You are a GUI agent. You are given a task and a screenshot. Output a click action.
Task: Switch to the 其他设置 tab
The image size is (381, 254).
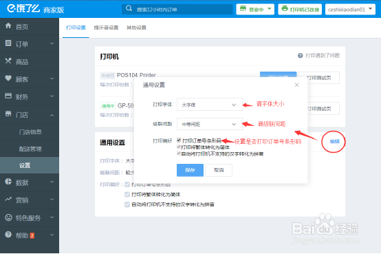(x=136, y=28)
